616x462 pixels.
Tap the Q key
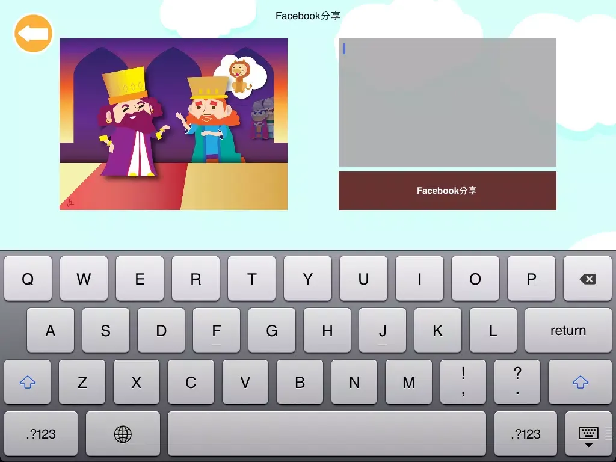(x=28, y=279)
